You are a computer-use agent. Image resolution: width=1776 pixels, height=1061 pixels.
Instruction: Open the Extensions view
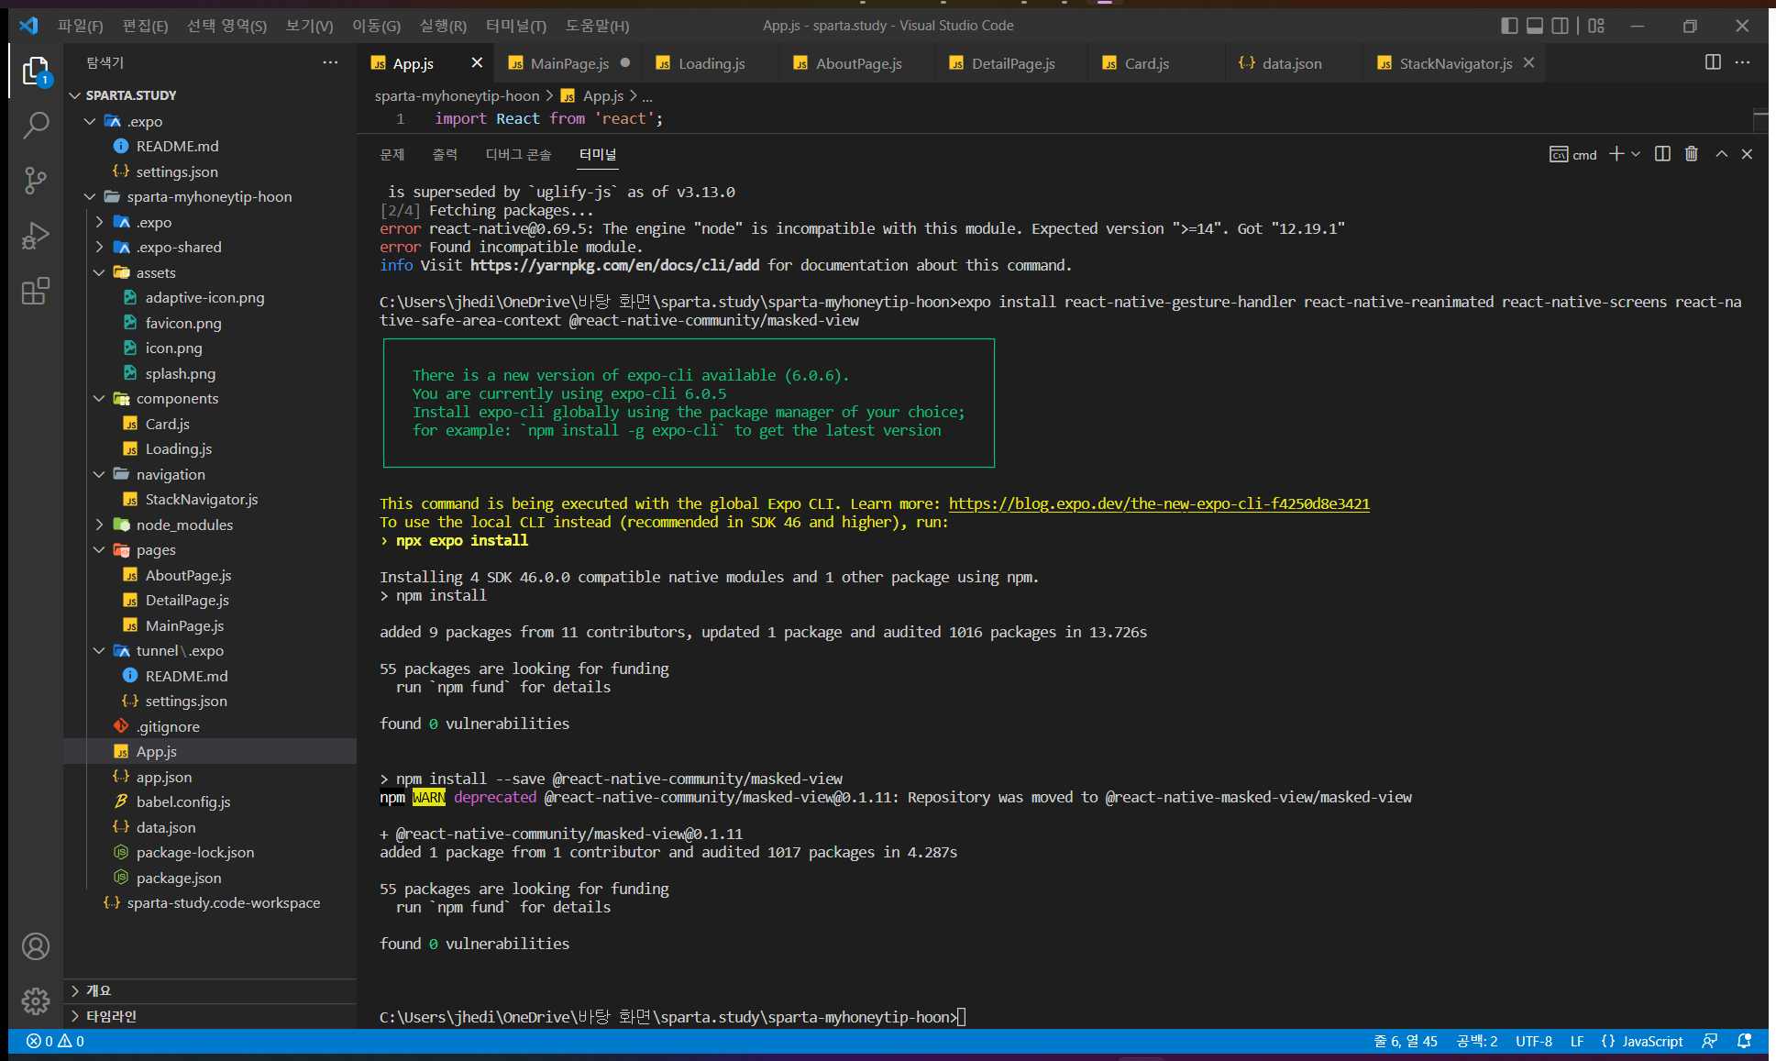pyautogui.click(x=36, y=292)
